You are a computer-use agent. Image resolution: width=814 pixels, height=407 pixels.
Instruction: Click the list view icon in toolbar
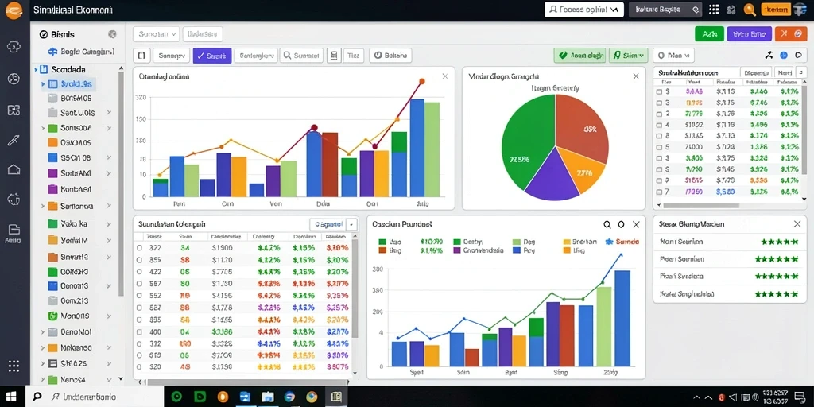click(335, 56)
